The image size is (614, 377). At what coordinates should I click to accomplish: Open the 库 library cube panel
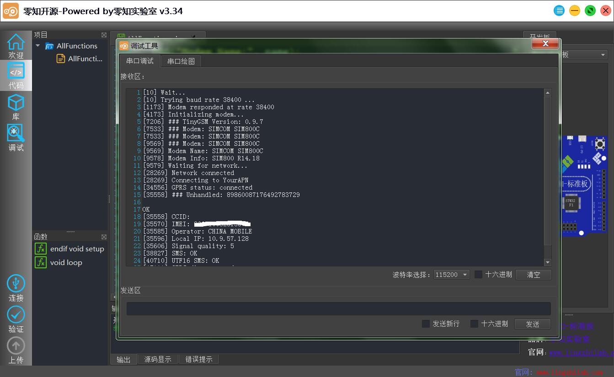coord(16,107)
